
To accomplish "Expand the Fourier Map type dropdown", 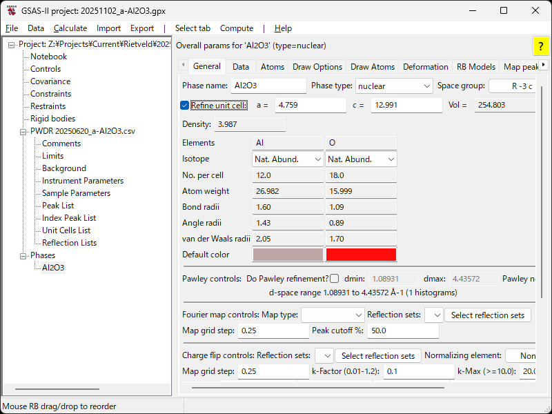I will pyautogui.click(x=332, y=315).
